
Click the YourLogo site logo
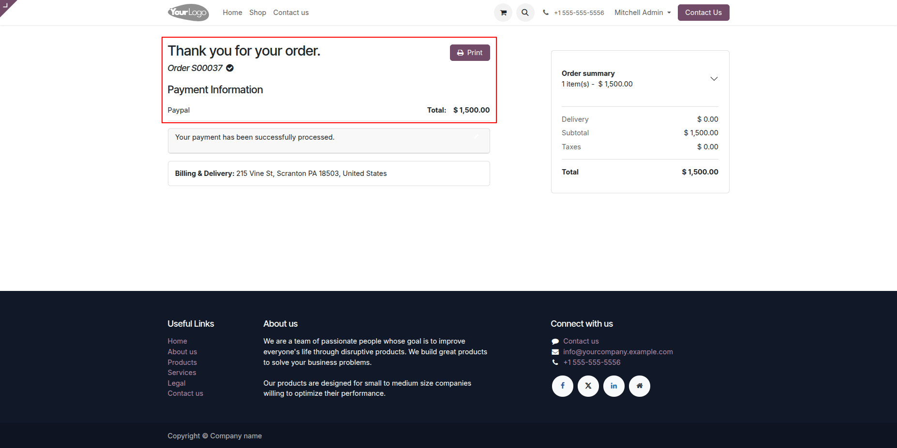tap(188, 13)
